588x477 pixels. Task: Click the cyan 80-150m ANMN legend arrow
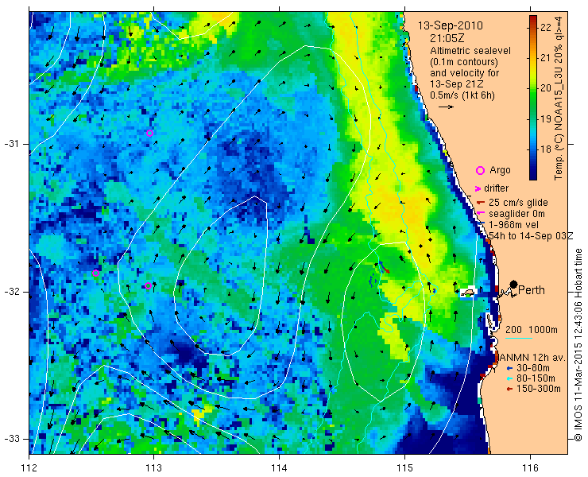[509, 378]
